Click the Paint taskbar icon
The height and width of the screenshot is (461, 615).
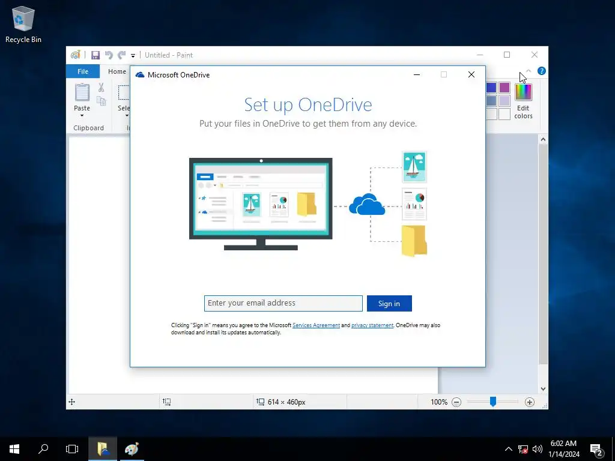click(x=132, y=449)
